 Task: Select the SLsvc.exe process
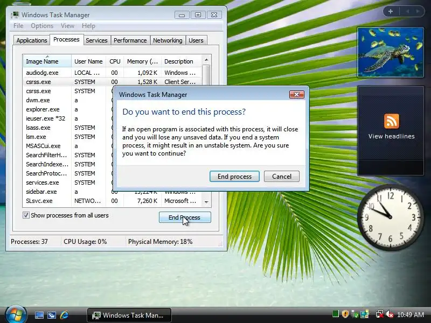(x=112, y=201)
